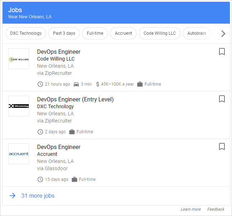The image size is (232, 216).
Task: Filter by Autobrain chip
Action: point(197,33)
